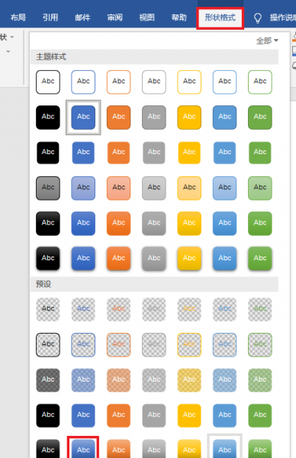Open the 审阅 ribbon tab
Viewport: 296px width, 458px height.
(x=114, y=18)
